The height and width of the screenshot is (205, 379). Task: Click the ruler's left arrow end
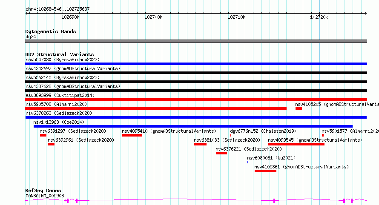tap(27, 14)
